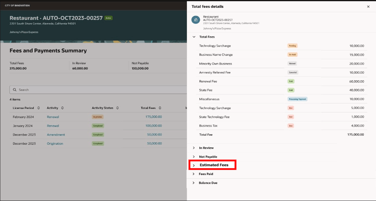Open Origination row 50,000.00 fees link
The width and height of the screenshot is (376, 201).
pos(154,143)
